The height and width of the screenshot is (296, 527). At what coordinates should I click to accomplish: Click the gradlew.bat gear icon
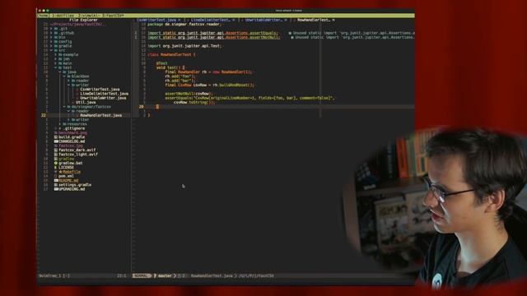click(56, 163)
